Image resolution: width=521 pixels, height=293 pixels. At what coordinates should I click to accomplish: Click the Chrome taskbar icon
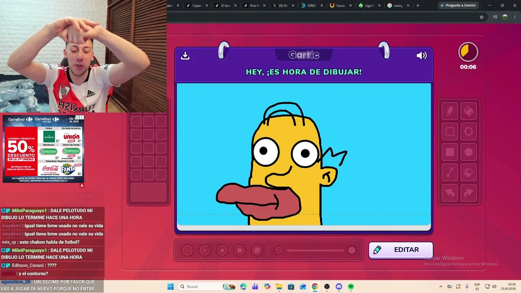point(315,286)
